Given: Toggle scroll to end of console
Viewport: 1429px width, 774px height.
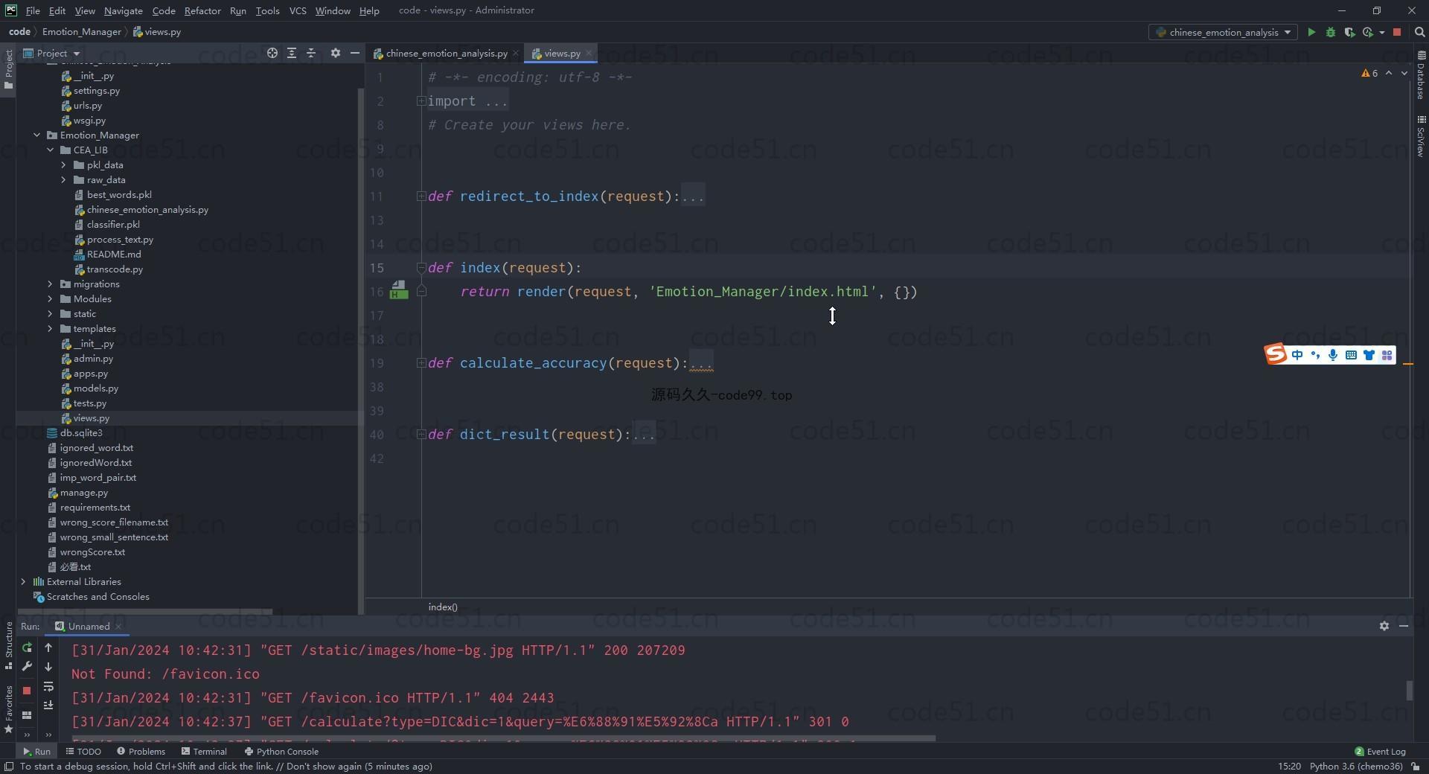Looking at the screenshot, I should (x=48, y=705).
